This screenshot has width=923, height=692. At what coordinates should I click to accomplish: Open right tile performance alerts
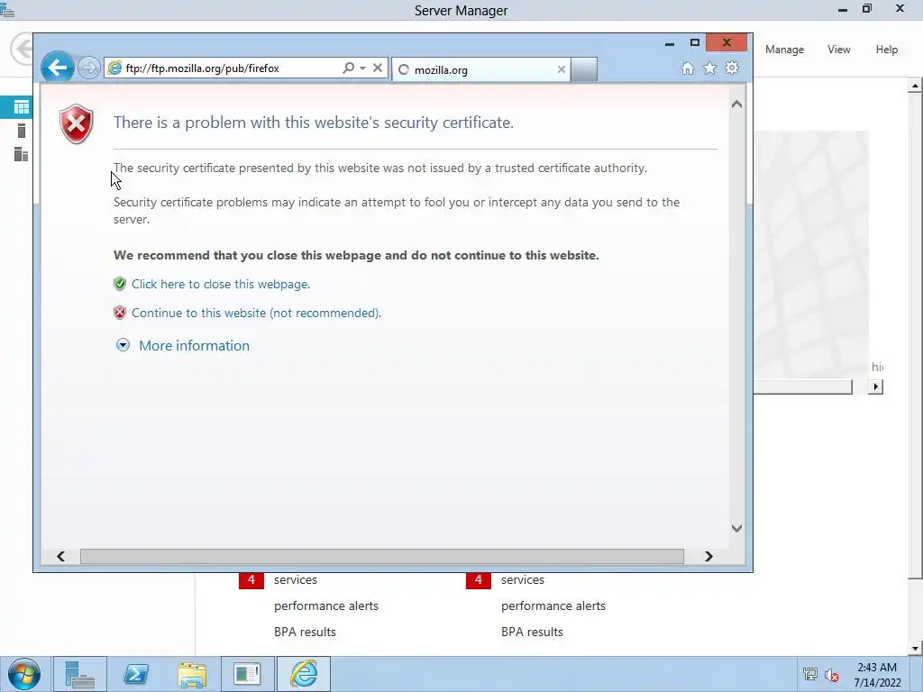(553, 605)
